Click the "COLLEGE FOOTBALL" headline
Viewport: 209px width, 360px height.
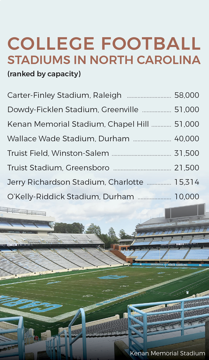(x=104, y=43)
